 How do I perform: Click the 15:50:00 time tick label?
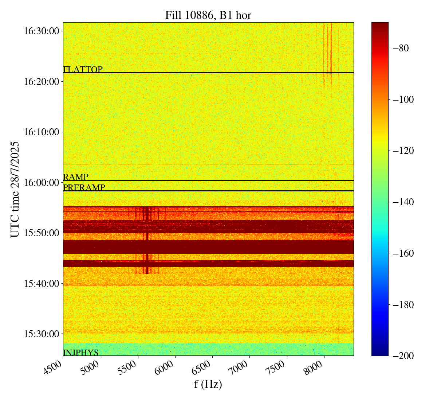click(42, 233)
